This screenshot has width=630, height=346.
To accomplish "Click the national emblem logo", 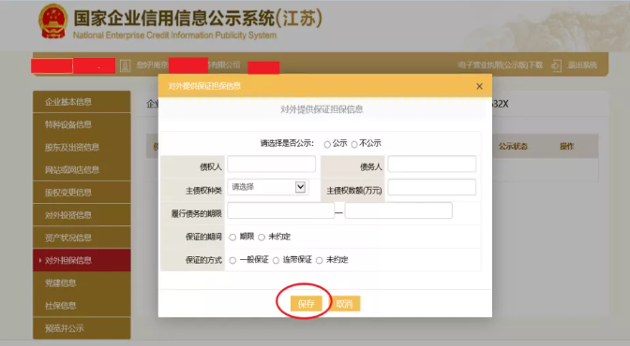I will pyautogui.click(x=53, y=22).
